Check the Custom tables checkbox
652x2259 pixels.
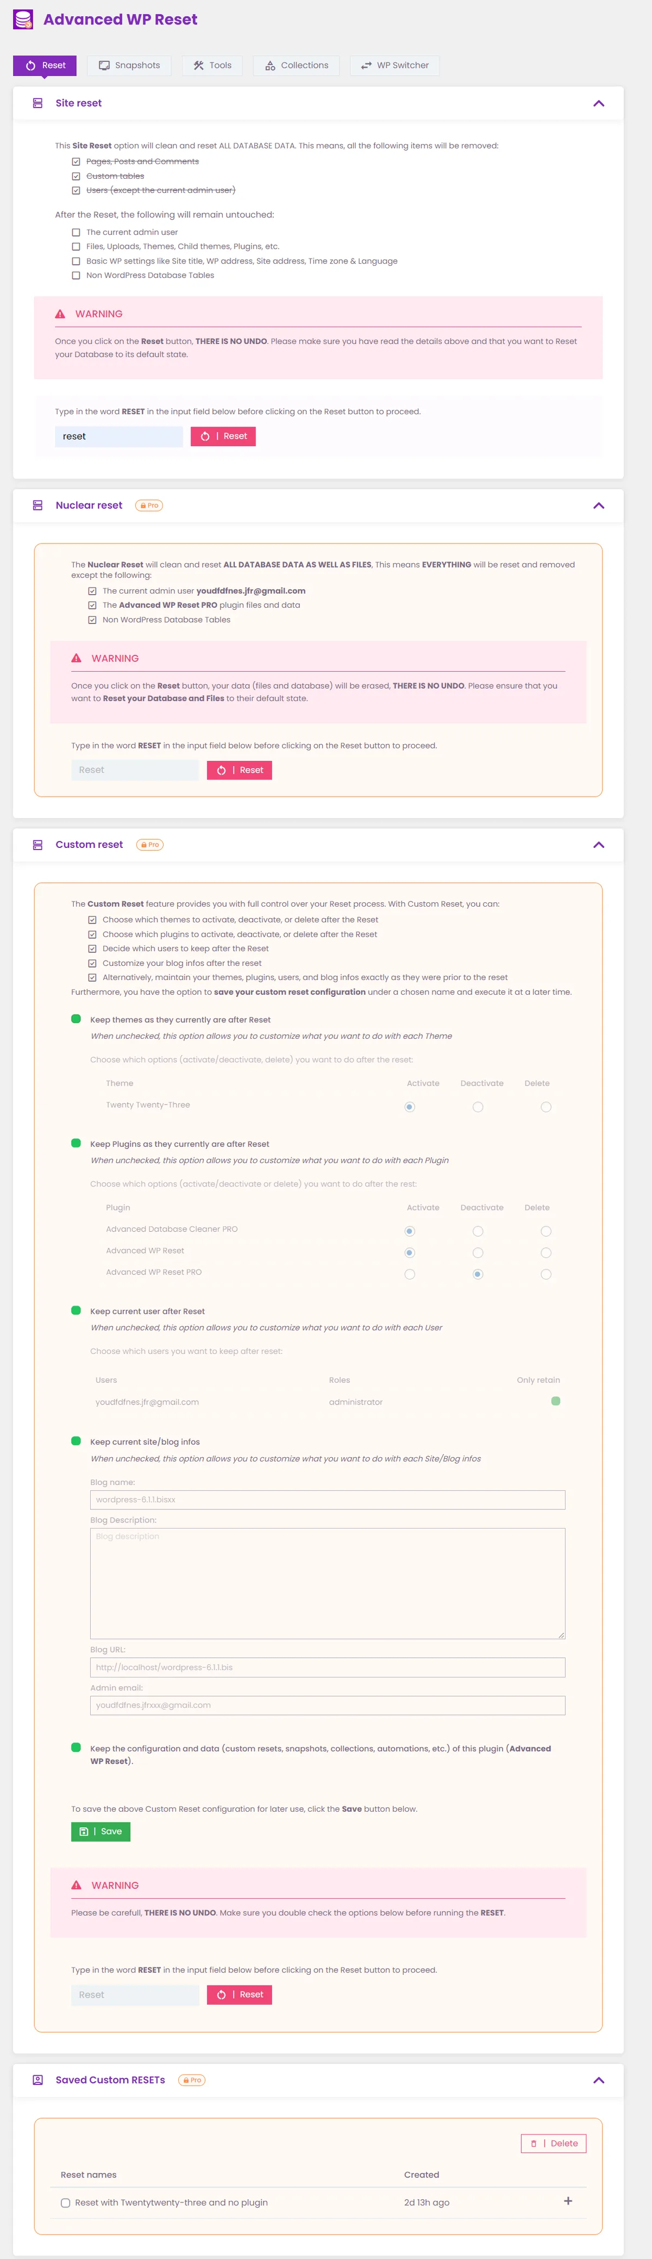(x=76, y=176)
